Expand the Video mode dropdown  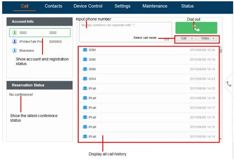[x=207, y=39]
